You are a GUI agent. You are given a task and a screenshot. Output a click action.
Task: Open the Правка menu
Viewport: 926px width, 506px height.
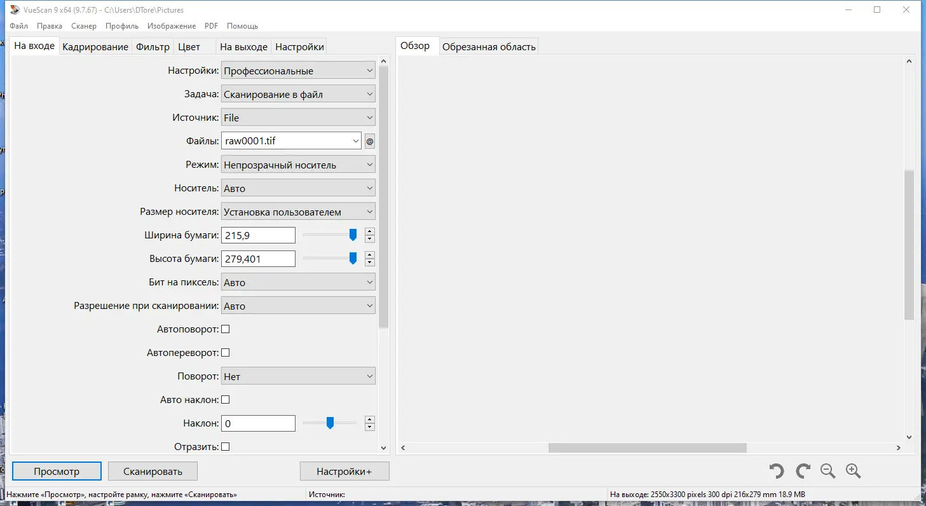coord(50,26)
